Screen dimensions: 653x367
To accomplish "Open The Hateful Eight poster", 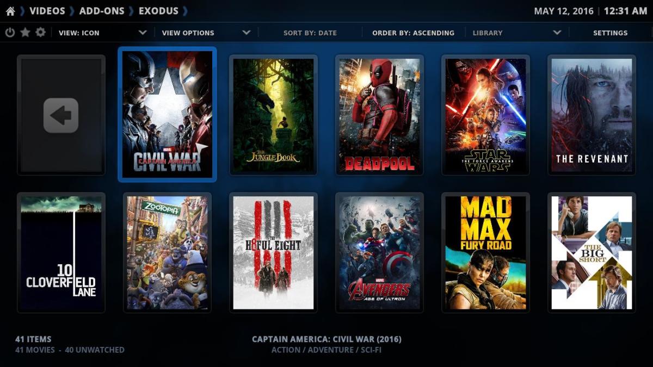I will point(273,253).
